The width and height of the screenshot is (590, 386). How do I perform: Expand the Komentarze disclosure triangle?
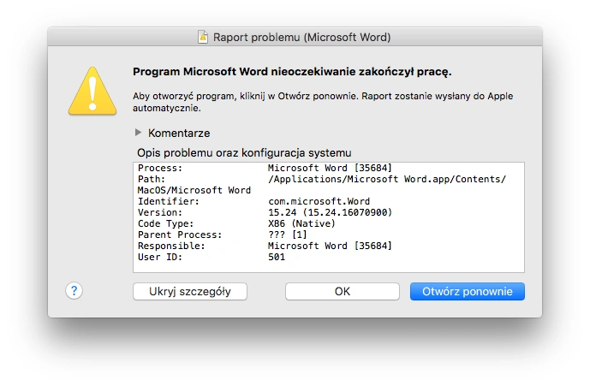coord(138,133)
